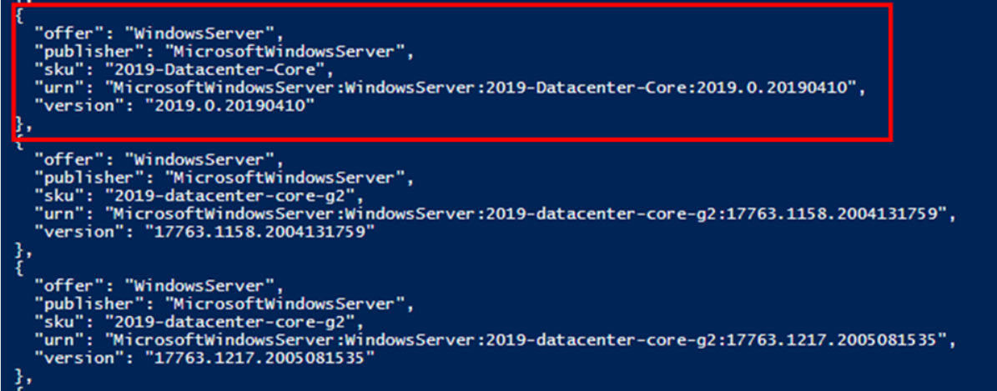Screen dimensions: 997x391
Task: Click version value "17763.1158.2004131759"
Action: [262, 233]
